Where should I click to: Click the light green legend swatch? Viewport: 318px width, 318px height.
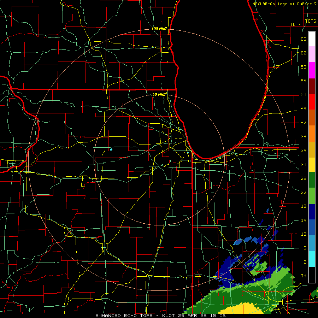point(312,196)
